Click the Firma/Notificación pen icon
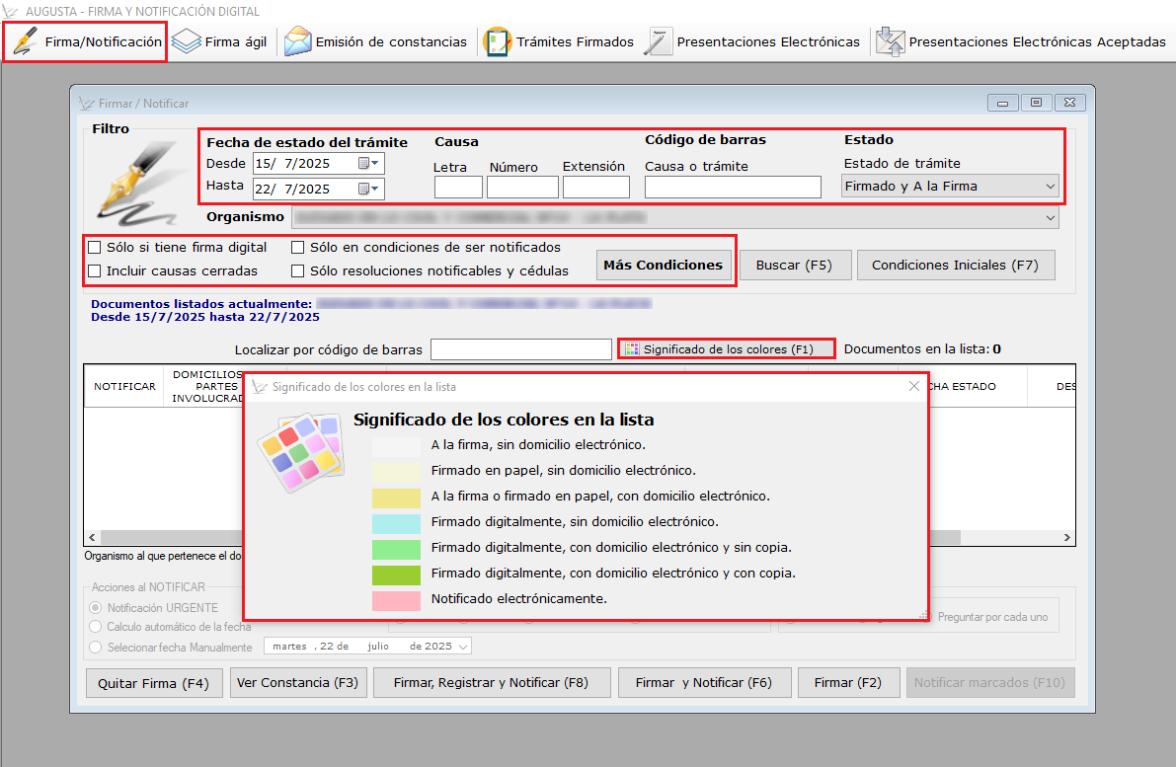 click(27, 42)
